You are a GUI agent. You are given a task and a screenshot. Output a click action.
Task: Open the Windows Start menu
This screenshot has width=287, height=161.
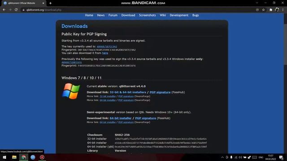tap(4, 157)
